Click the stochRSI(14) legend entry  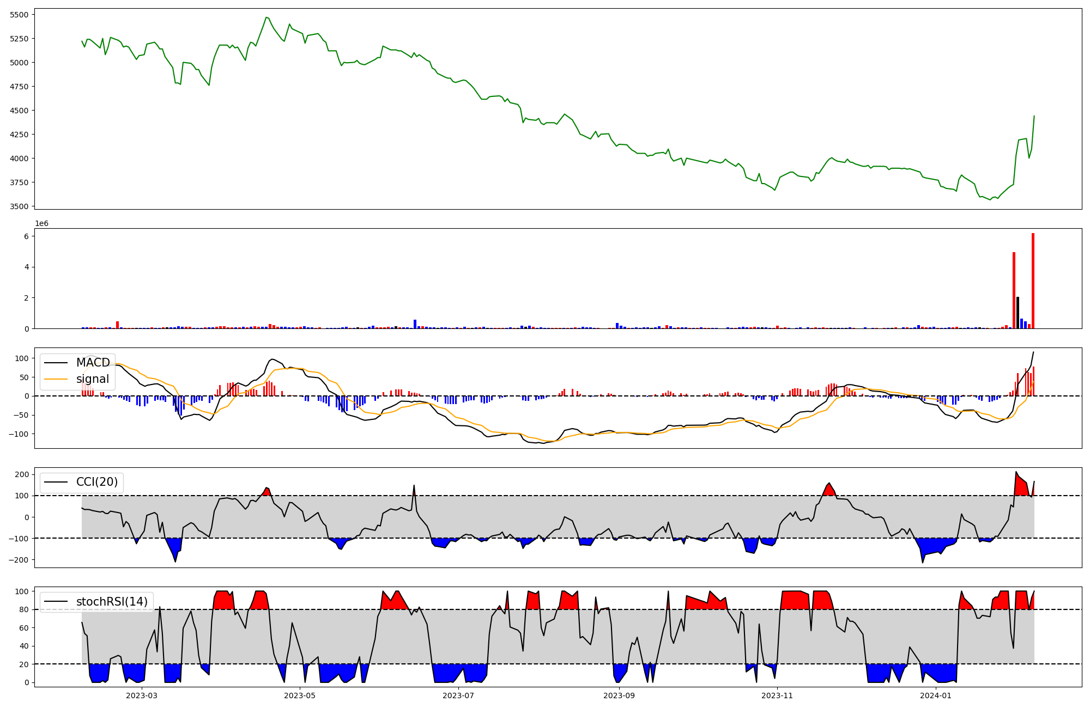click(x=112, y=602)
